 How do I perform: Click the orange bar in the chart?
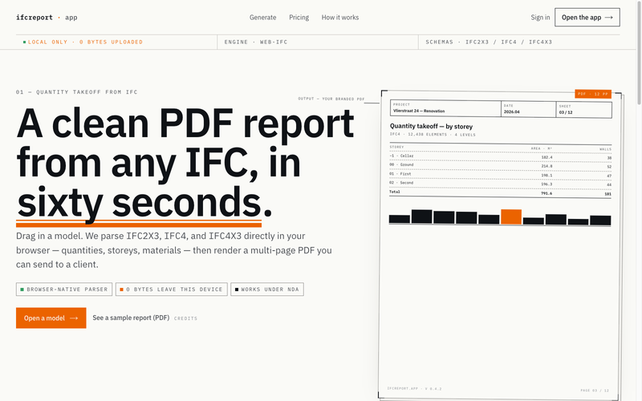[x=511, y=217]
